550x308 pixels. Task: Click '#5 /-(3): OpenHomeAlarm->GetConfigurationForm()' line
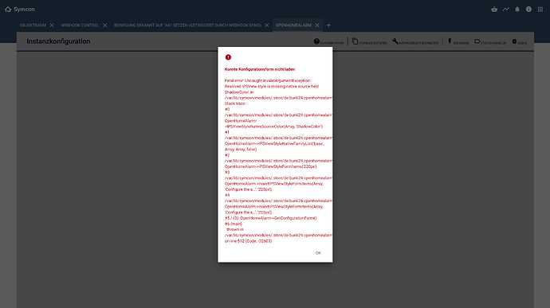271,218
